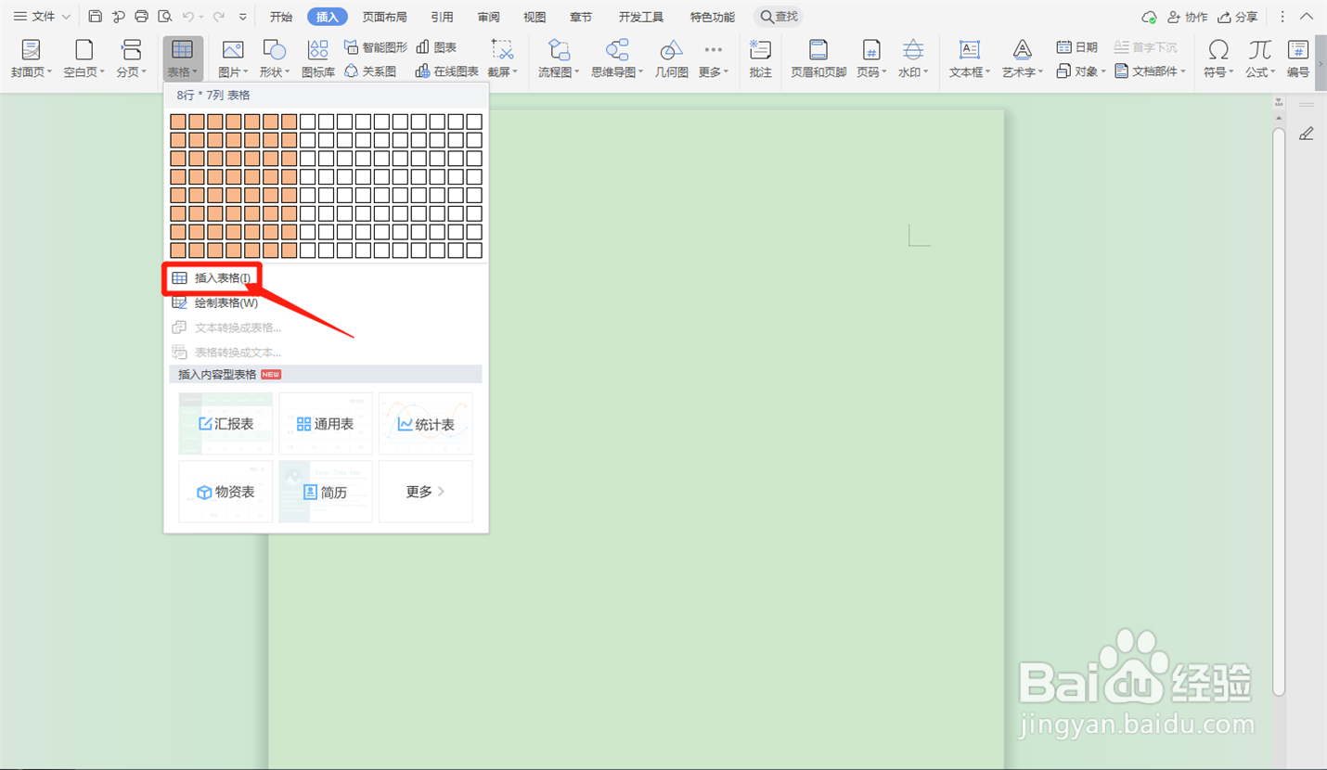Switch to the 审阅 tab
1327x770 pixels.
tap(489, 17)
